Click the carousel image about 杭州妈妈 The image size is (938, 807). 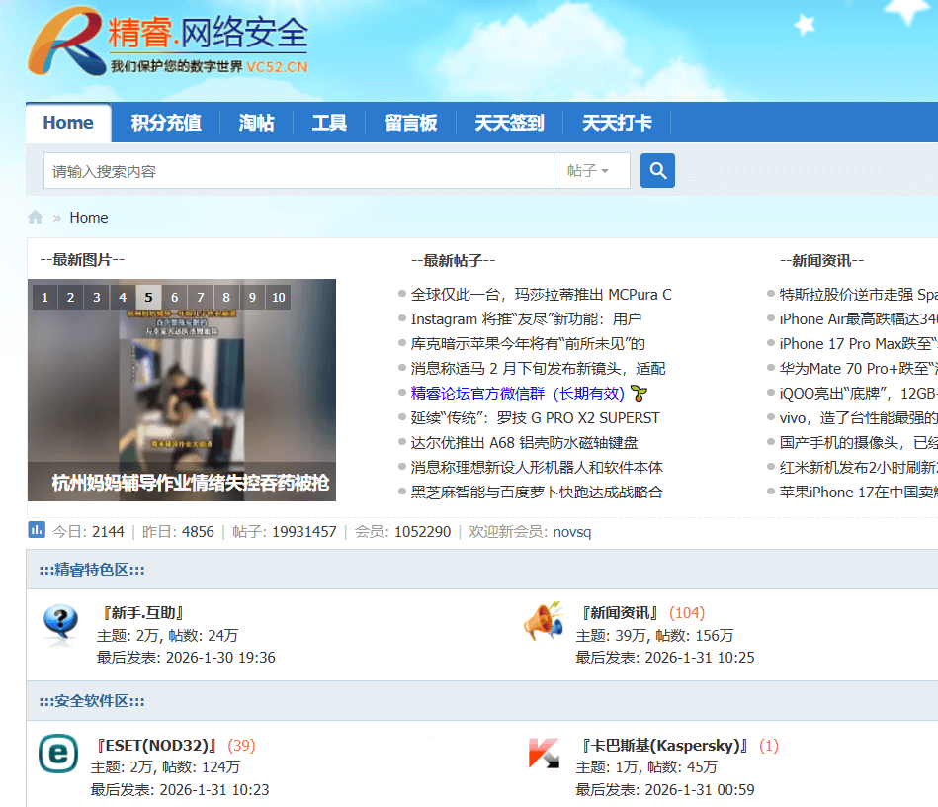coord(182,396)
